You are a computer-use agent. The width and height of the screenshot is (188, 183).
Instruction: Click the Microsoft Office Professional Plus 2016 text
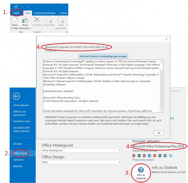pyautogui.click(x=158, y=146)
